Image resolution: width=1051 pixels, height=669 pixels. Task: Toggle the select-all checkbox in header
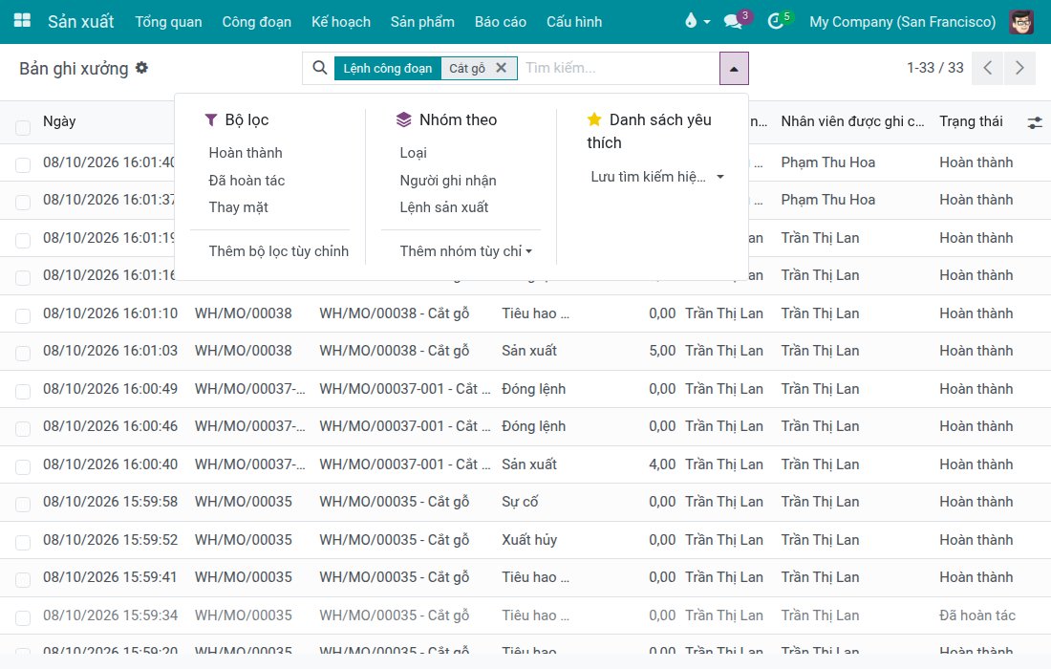click(x=23, y=127)
